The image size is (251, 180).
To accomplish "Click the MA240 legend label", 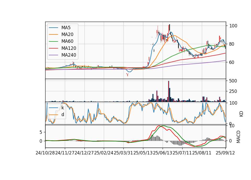I will [x=69, y=55].
